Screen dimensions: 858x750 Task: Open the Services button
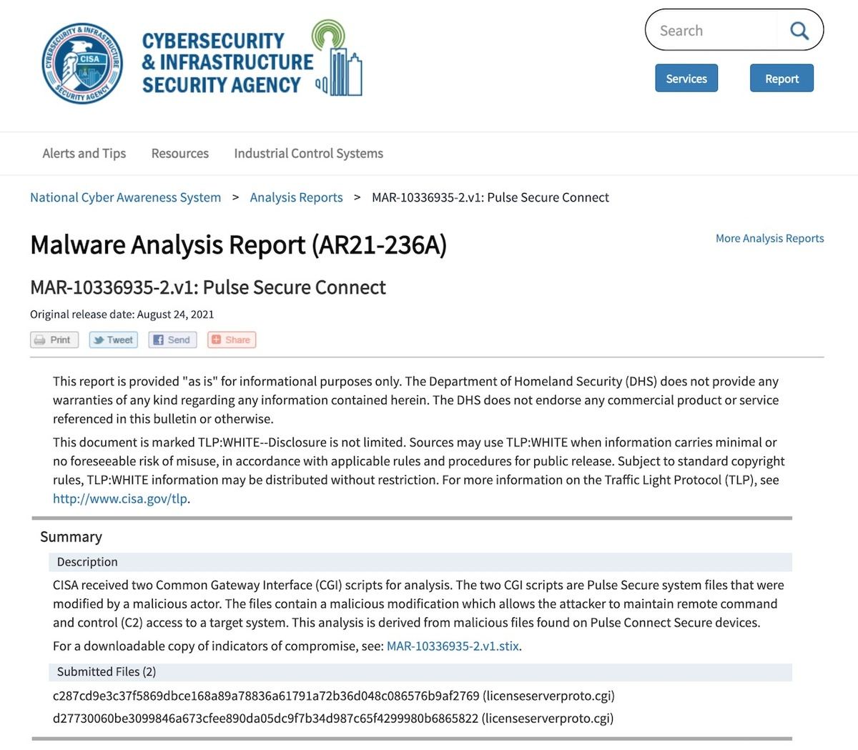pos(686,79)
